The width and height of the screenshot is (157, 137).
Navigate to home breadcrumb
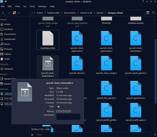point(40,13)
